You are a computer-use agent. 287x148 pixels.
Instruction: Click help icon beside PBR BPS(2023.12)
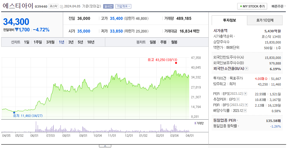click(247, 105)
